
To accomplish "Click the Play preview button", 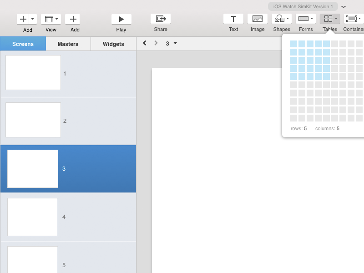I will pos(121,19).
